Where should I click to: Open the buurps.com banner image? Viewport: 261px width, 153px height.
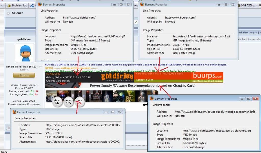pyautogui.click(x=179, y=77)
